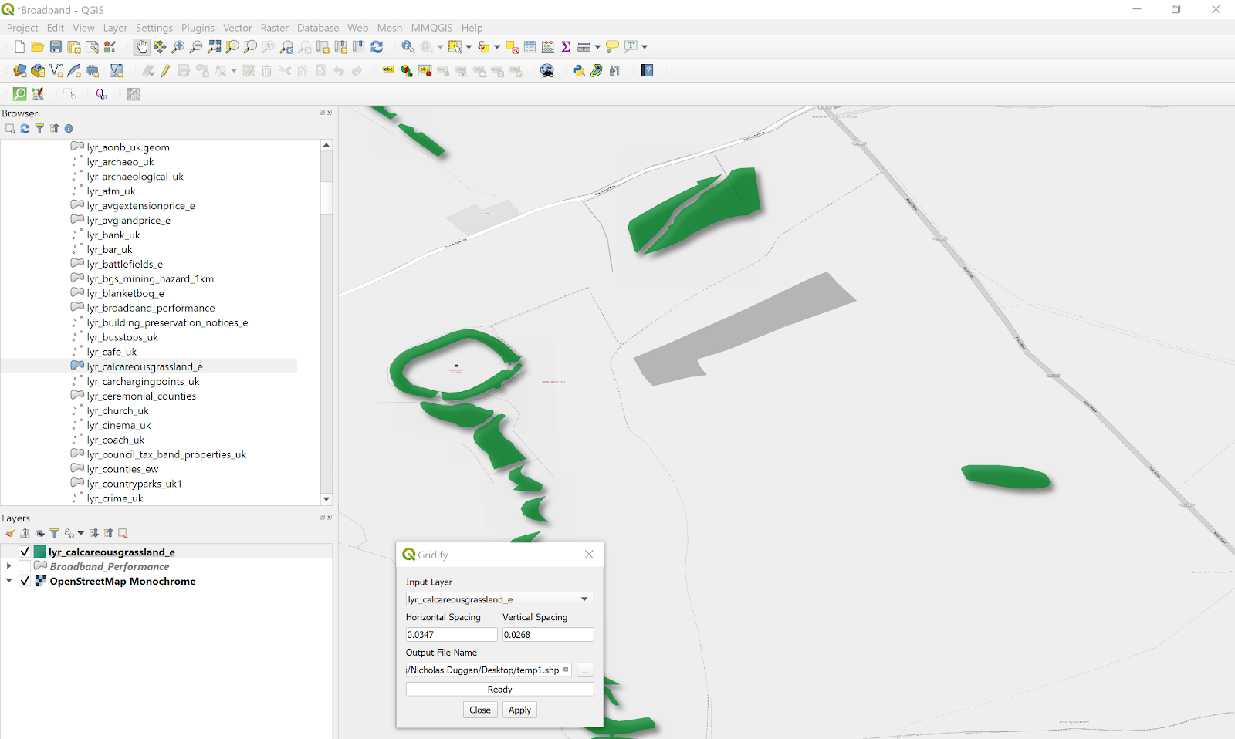Open the field calculator abacus icon
This screenshot has width=1235, height=739.
pos(548,47)
